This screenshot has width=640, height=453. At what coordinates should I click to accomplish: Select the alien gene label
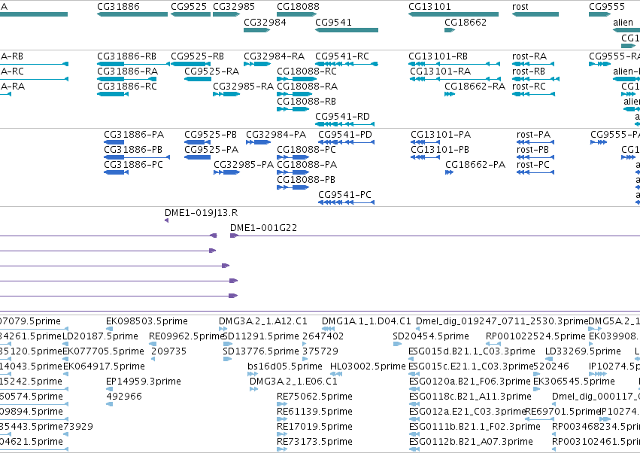623,22
